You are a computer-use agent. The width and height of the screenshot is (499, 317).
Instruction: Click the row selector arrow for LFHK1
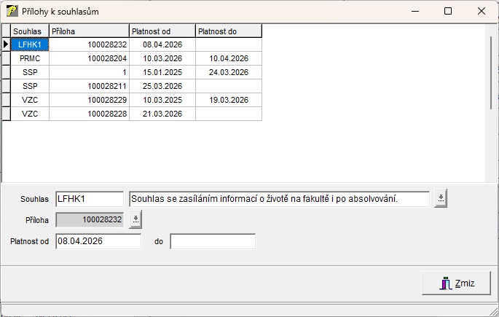[x=7, y=44]
